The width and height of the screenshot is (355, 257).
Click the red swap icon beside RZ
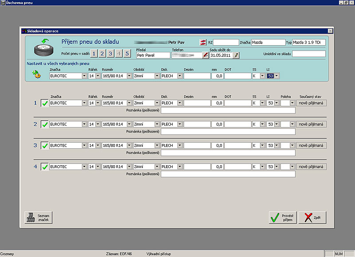click(203, 42)
